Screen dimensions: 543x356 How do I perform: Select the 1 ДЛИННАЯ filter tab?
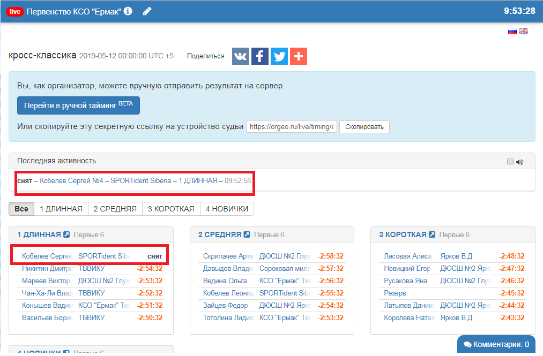pos(61,209)
